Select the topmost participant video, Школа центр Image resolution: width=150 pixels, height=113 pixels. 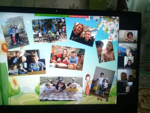pyautogui.click(x=128, y=36)
